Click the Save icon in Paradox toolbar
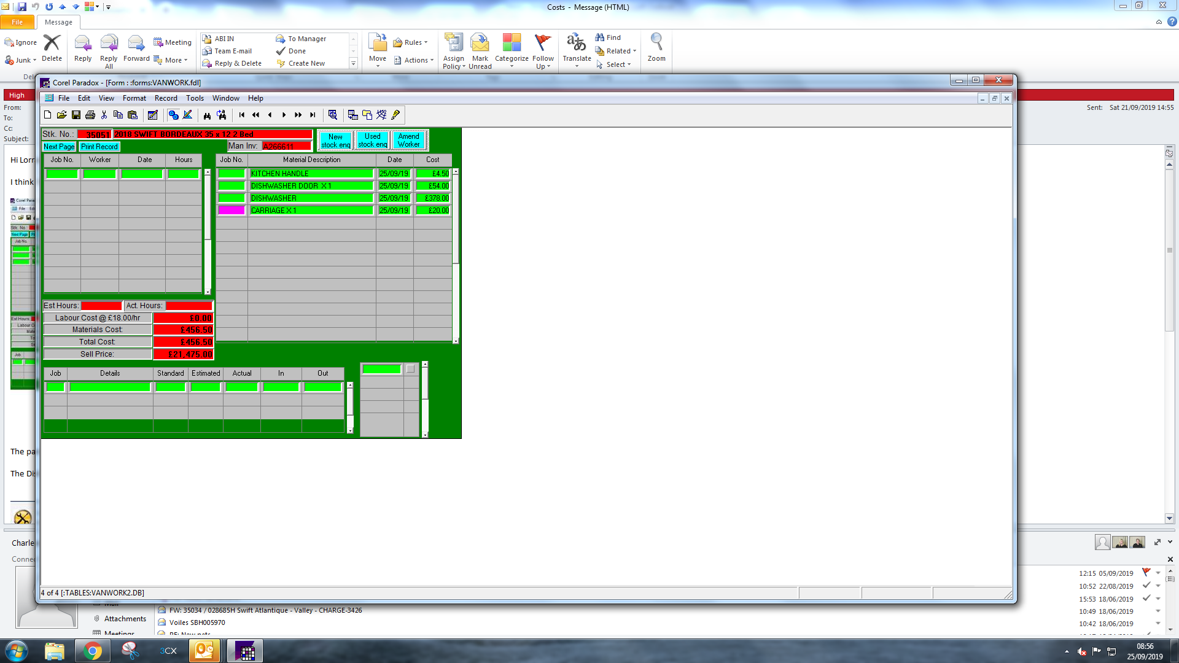Screen dimensions: 1179x663 [76, 115]
